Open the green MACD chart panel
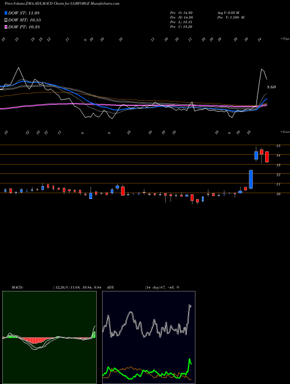The width and height of the screenshot is (290, 384). (x=49, y=337)
